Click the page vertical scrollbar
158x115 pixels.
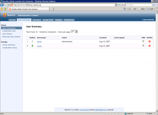tap(157, 61)
